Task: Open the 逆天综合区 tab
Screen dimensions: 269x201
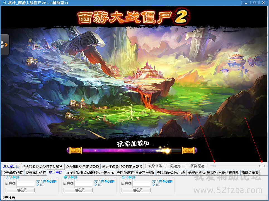Action: [x=11, y=166]
